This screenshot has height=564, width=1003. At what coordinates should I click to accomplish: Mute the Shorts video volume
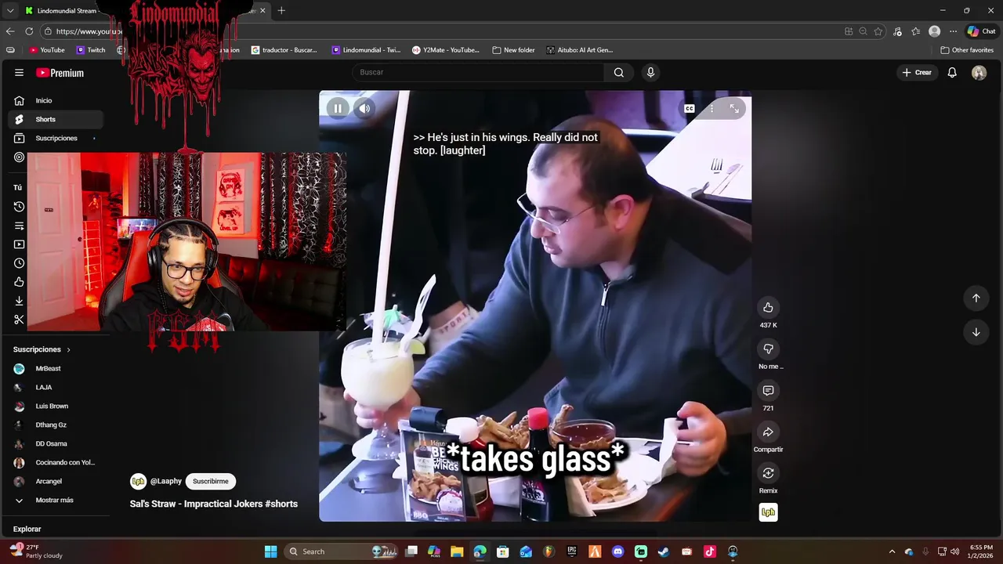364,109
